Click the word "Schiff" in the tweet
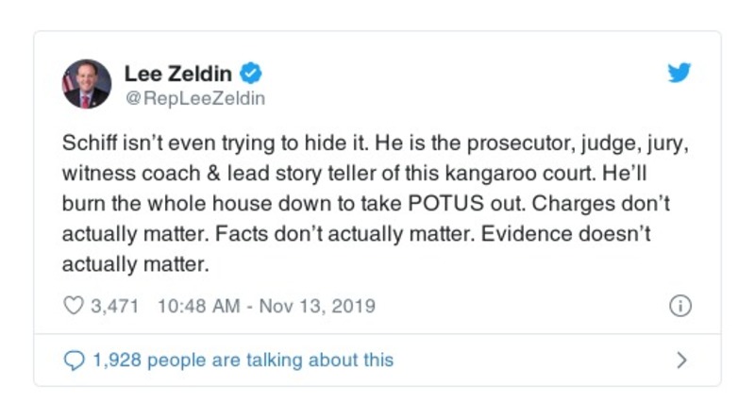This screenshot has height=420, width=755. click(89, 149)
